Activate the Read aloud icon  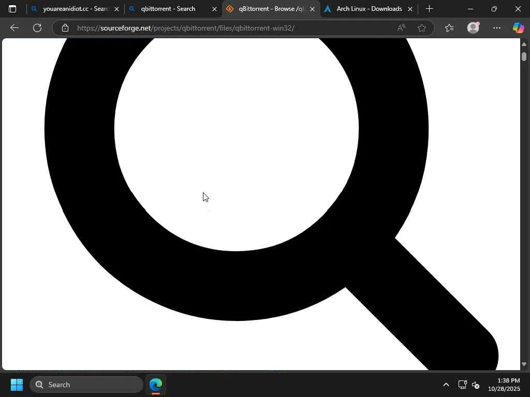click(401, 28)
